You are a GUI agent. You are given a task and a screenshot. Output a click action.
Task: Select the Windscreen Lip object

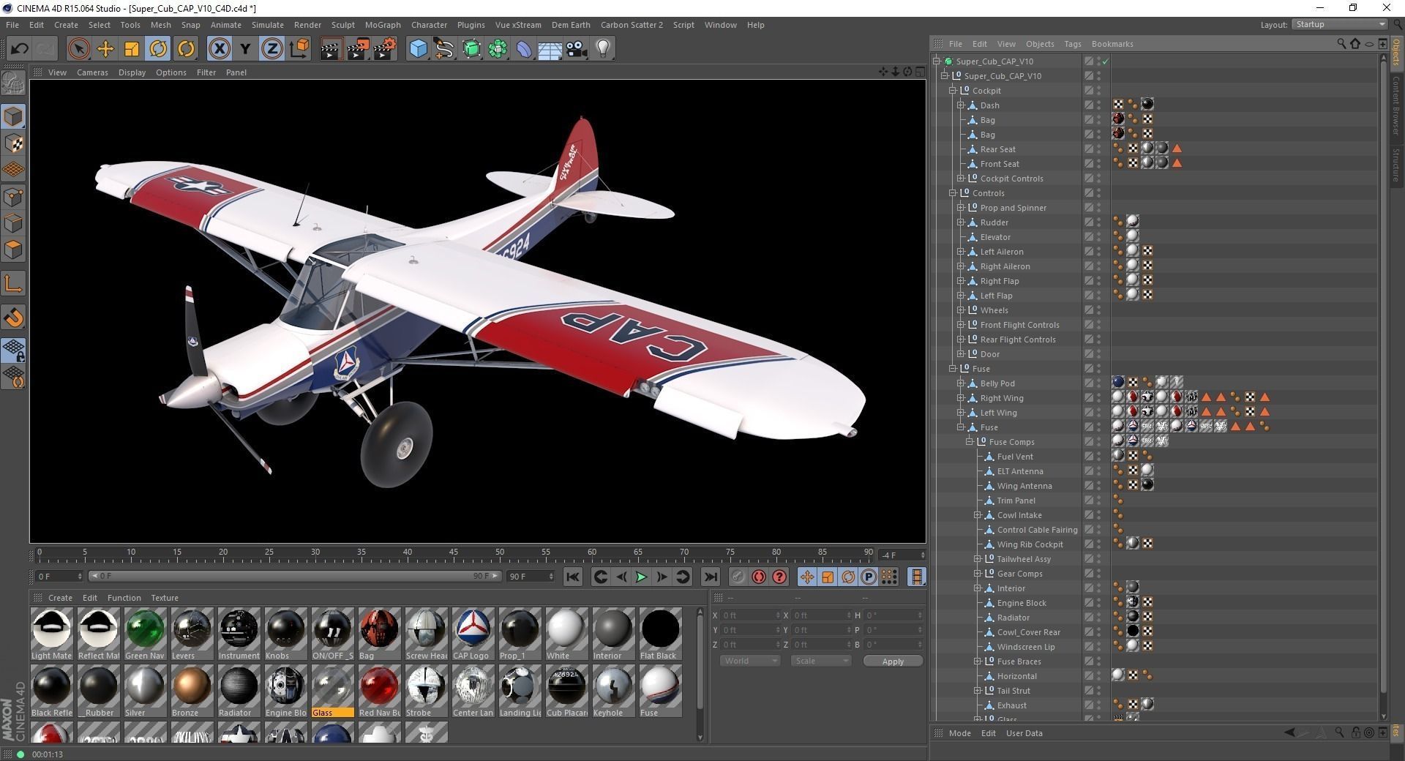tap(1026, 647)
